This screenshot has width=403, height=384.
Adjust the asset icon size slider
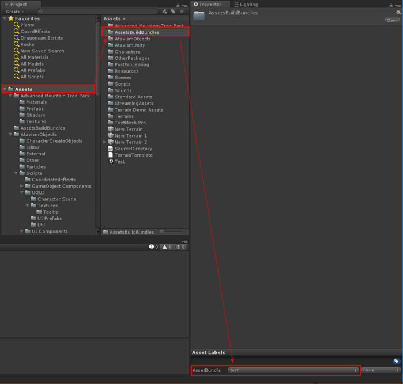click(x=170, y=231)
